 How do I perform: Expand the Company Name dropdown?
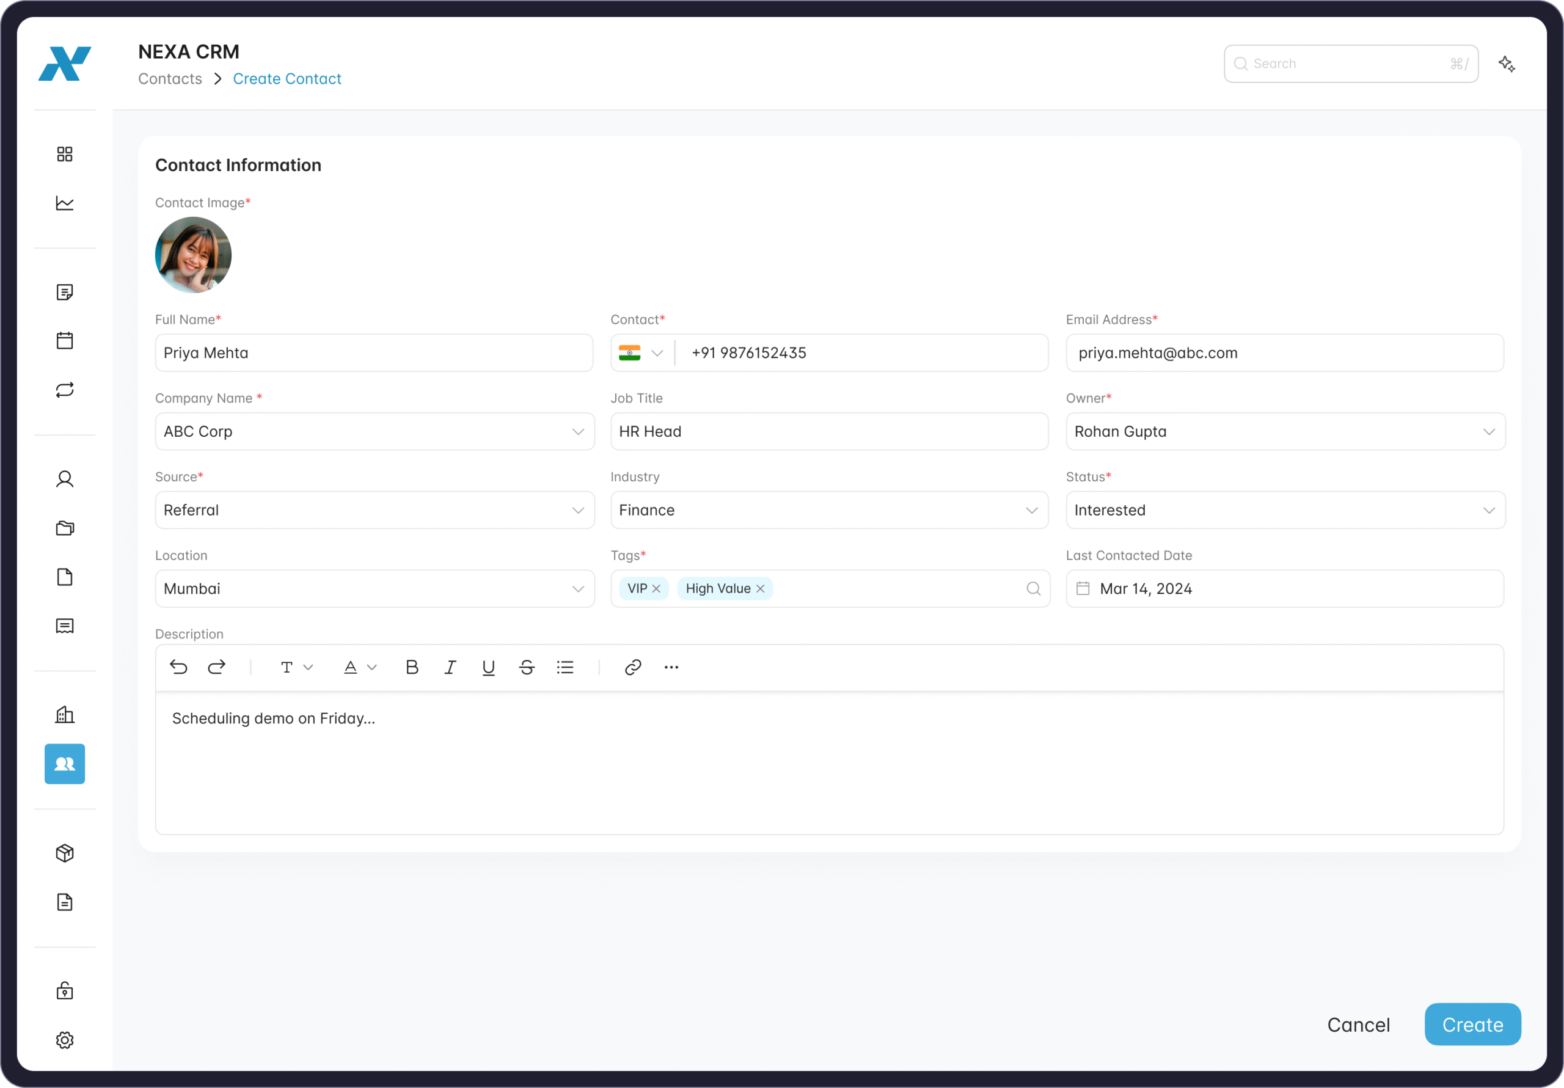click(578, 432)
